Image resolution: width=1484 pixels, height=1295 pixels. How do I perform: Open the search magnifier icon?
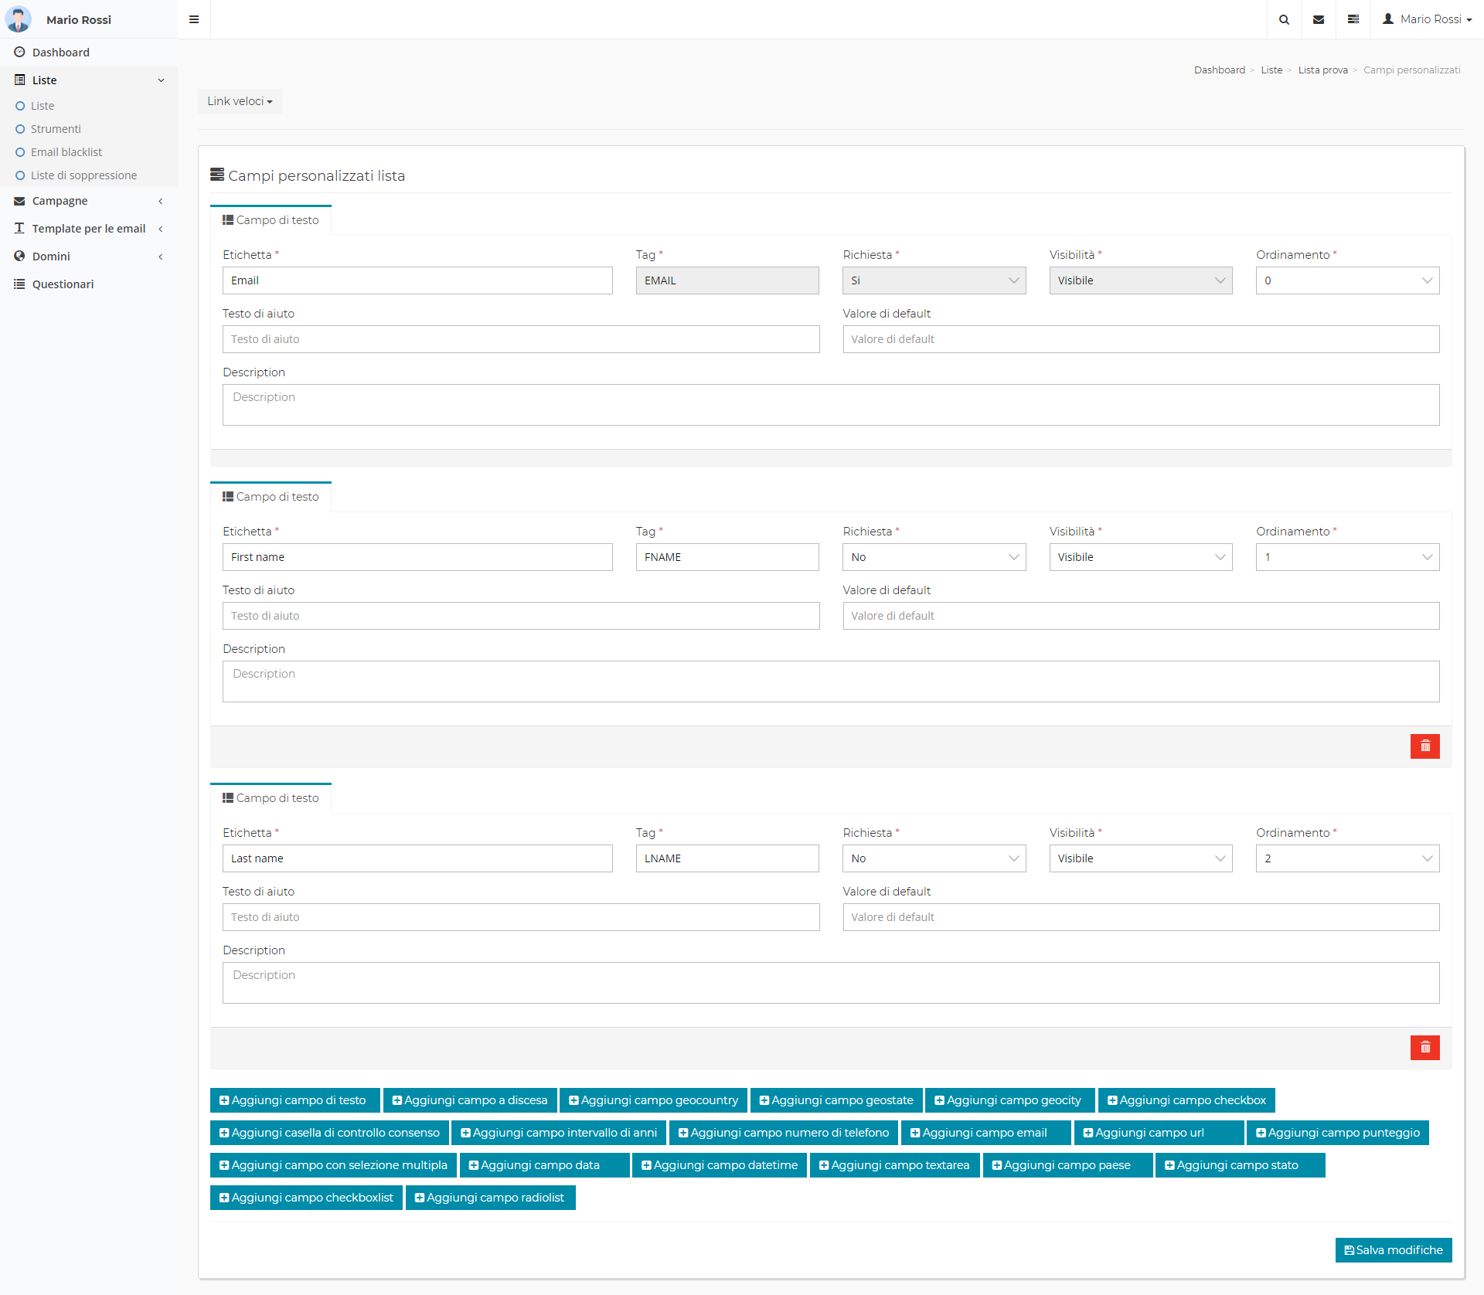pos(1284,19)
